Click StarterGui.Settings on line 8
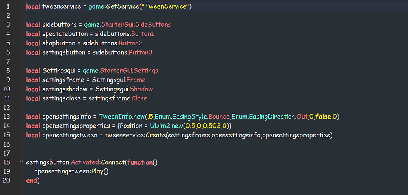The width and height of the screenshot is (408, 195). [x=129, y=71]
